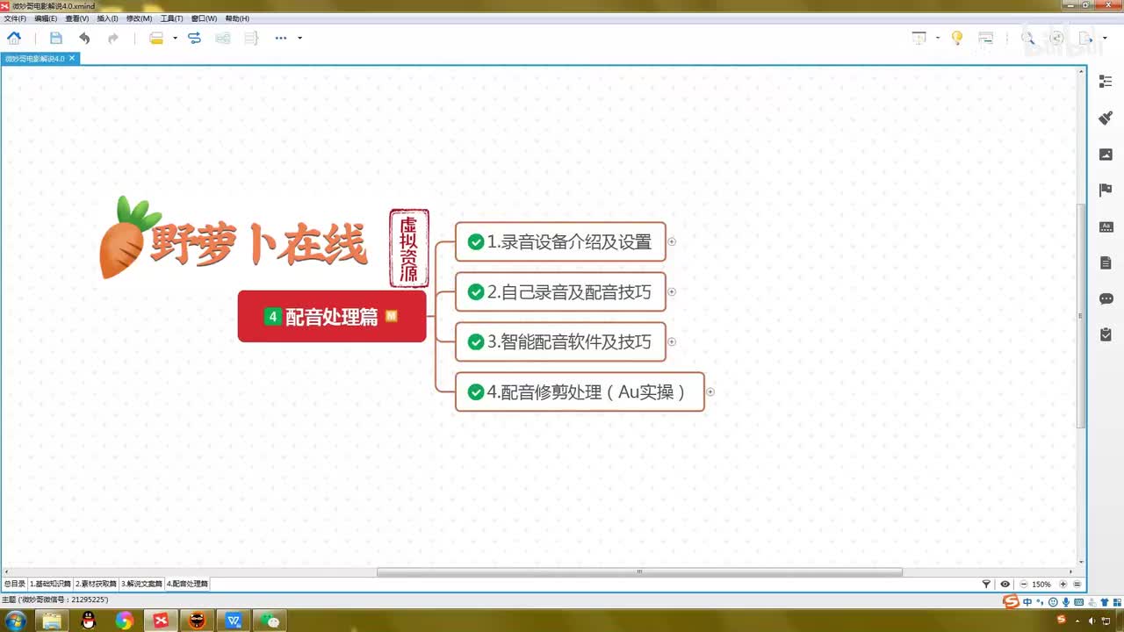
Task: Toggle the eye visibility icon in status bar
Action: (x=1005, y=584)
